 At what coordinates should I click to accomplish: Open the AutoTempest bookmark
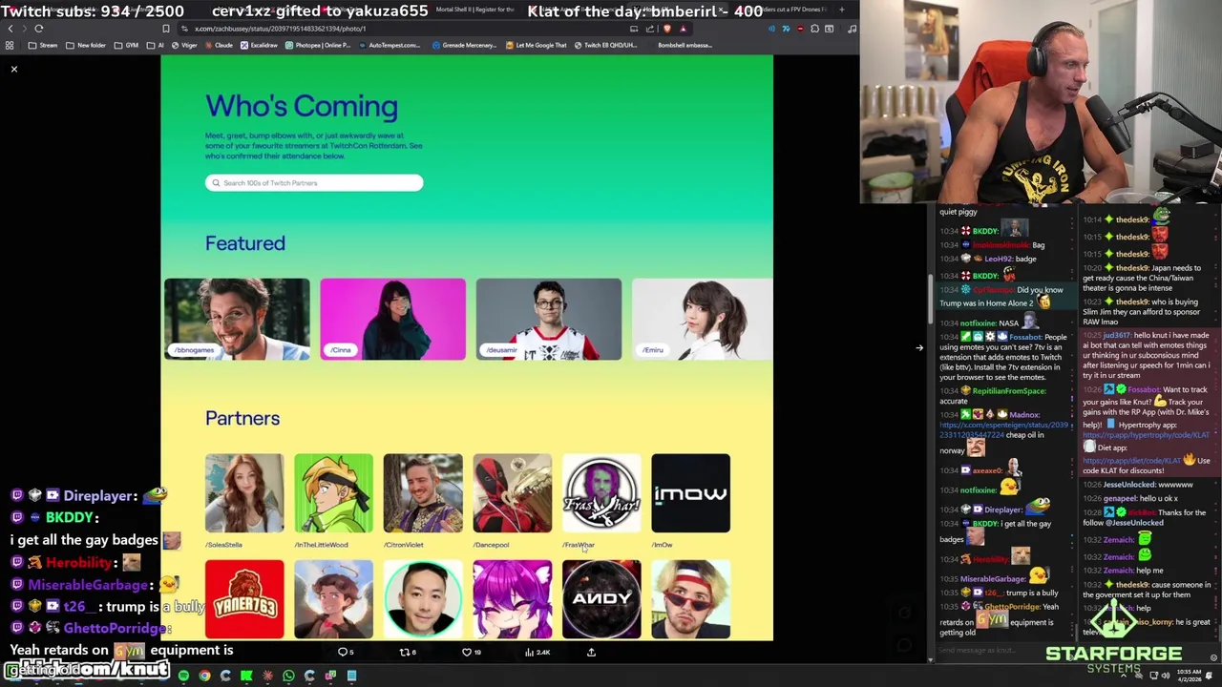pos(389,45)
